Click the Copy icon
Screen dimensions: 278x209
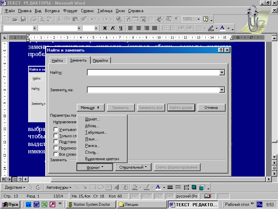point(67,19)
